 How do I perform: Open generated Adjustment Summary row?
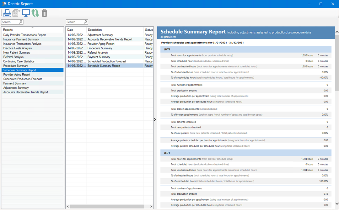(x=110, y=35)
